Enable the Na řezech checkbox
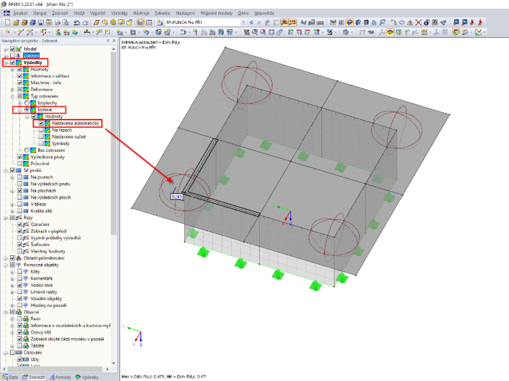 [x=41, y=130]
